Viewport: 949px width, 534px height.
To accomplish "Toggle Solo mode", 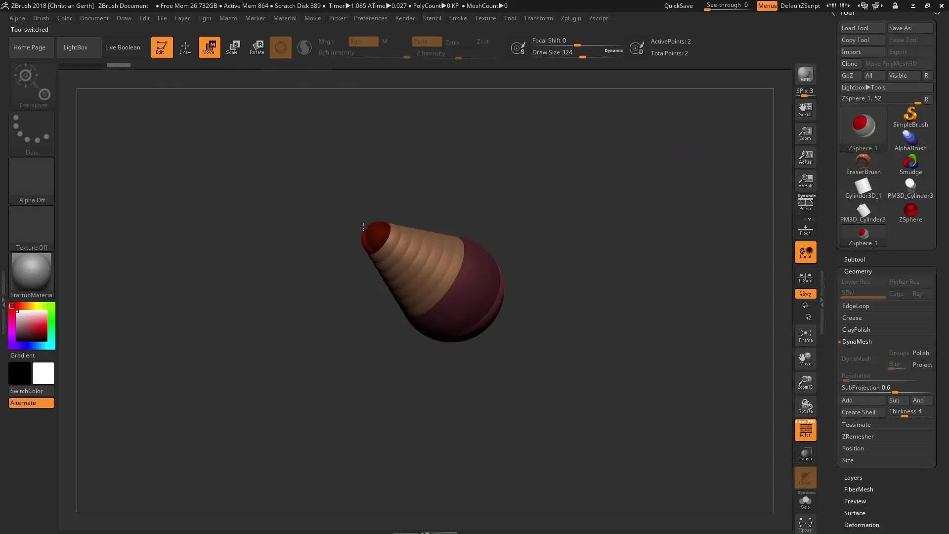I will click(x=805, y=501).
